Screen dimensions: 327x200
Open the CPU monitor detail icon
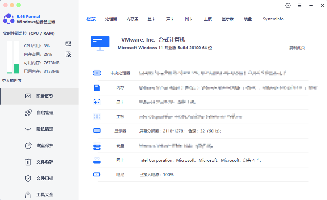click(x=68, y=44)
